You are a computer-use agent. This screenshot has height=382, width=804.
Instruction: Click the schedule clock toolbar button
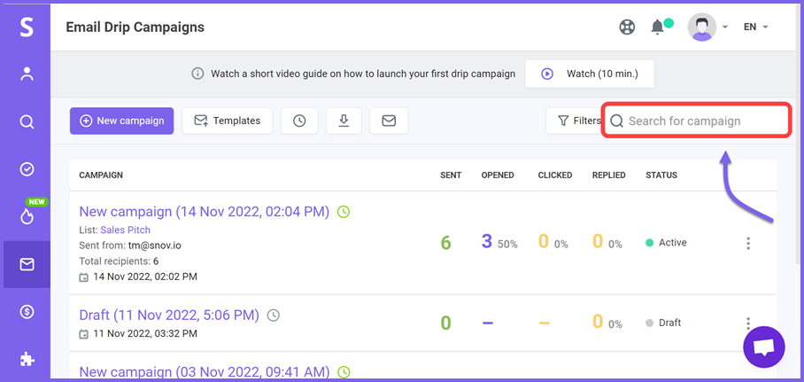click(299, 121)
